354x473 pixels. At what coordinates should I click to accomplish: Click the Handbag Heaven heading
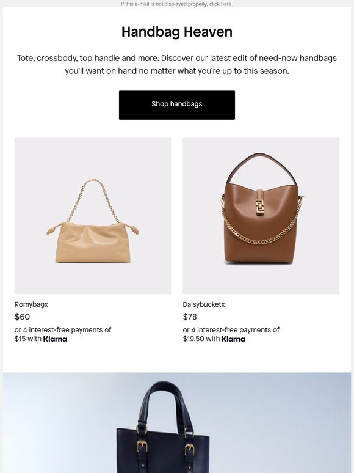(177, 32)
